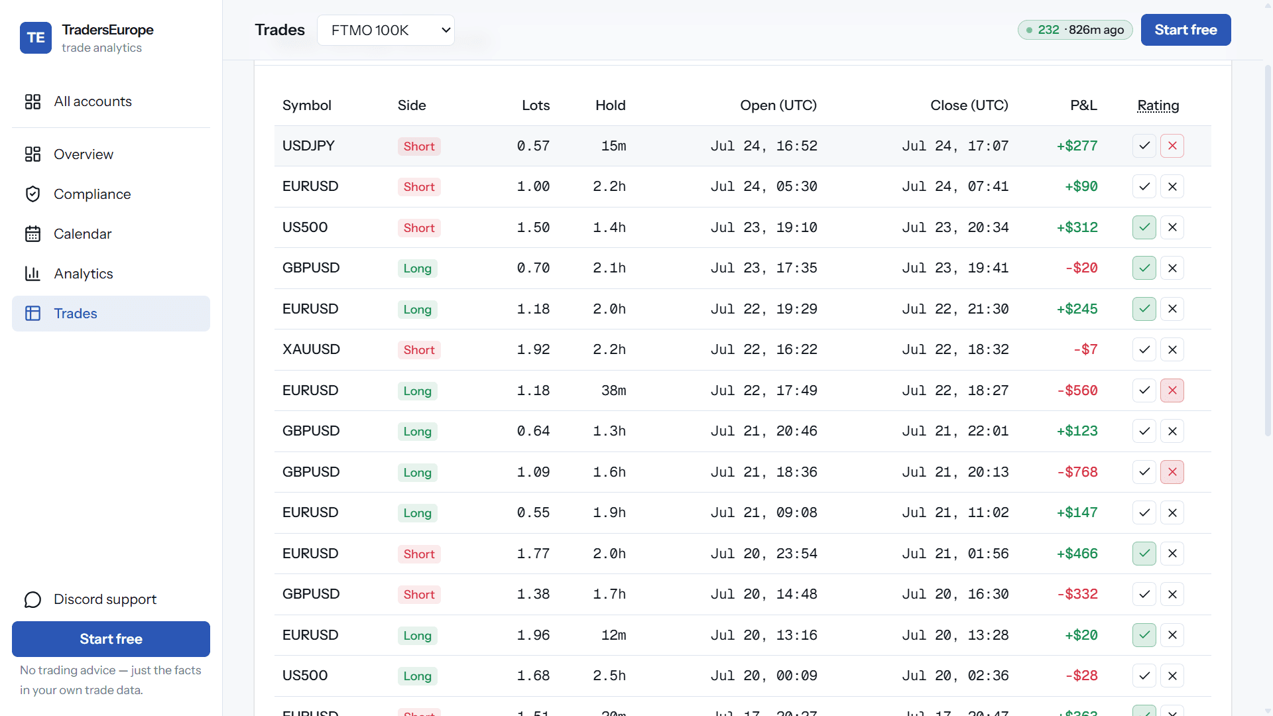Rate XAUUSD -$7 trade with checkmark
This screenshot has width=1273, height=716.
coord(1144,349)
